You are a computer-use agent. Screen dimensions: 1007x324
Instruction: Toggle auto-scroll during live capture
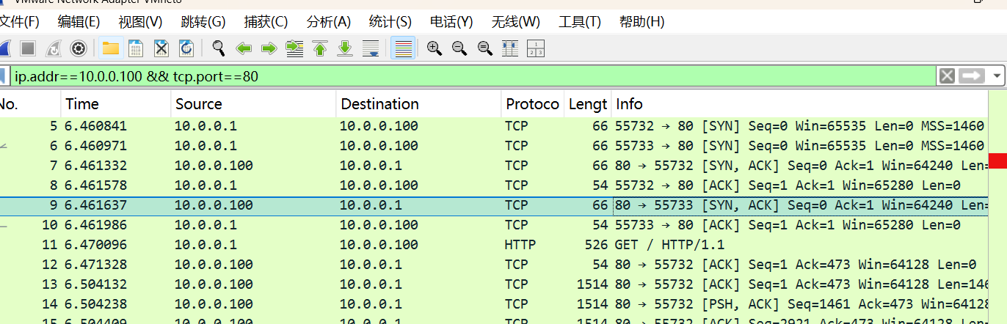371,49
